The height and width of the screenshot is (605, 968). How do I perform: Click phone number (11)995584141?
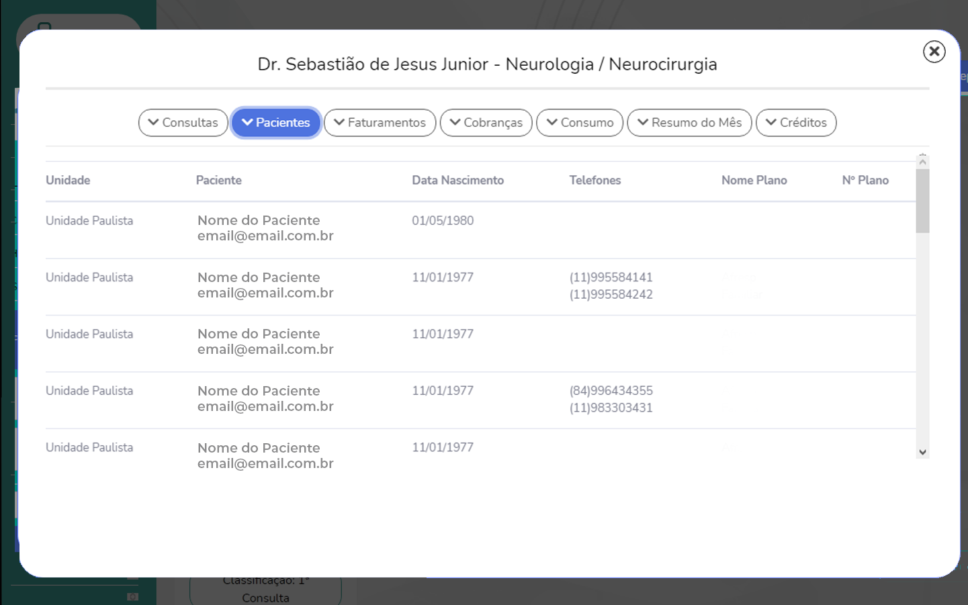pos(611,277)
